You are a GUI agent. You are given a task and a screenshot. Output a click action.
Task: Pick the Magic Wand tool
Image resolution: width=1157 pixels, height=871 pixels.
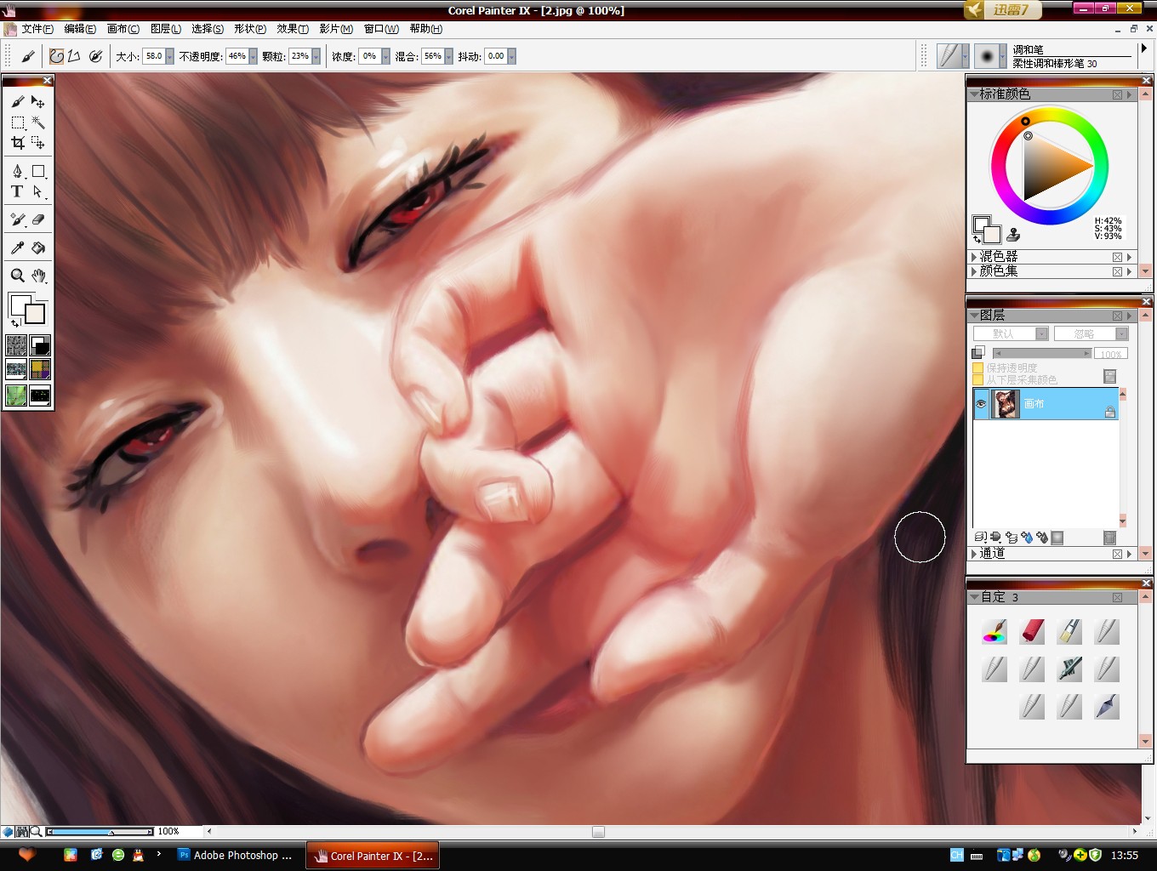click(38, 122)
